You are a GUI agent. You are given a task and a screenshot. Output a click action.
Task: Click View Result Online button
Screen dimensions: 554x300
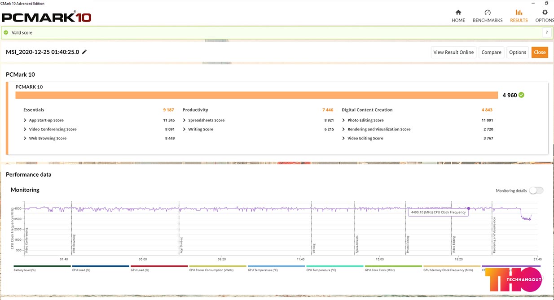(x=453, y=52)
